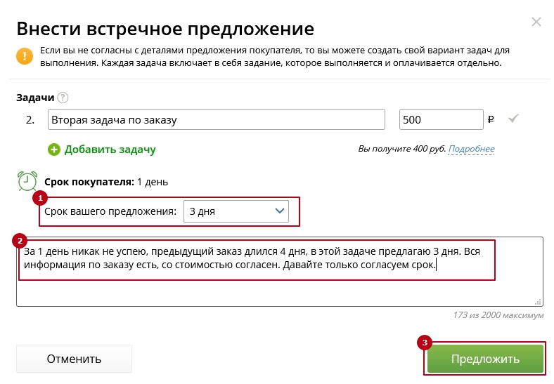This screenshot has height=384, width=554.
Task: Click the text 'Вы получите 400 руб.'
Action: [x=401, y=149]
